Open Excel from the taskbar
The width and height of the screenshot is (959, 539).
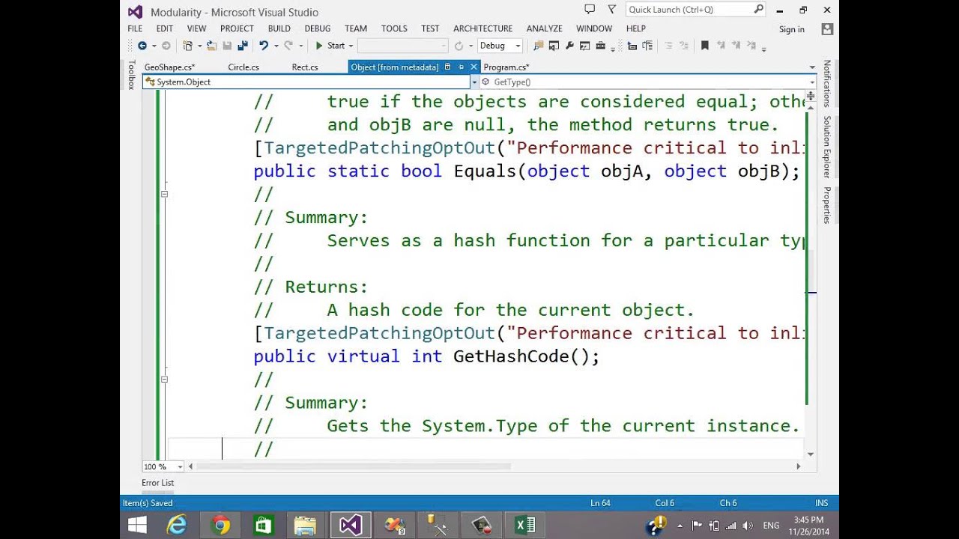point(524,525)
